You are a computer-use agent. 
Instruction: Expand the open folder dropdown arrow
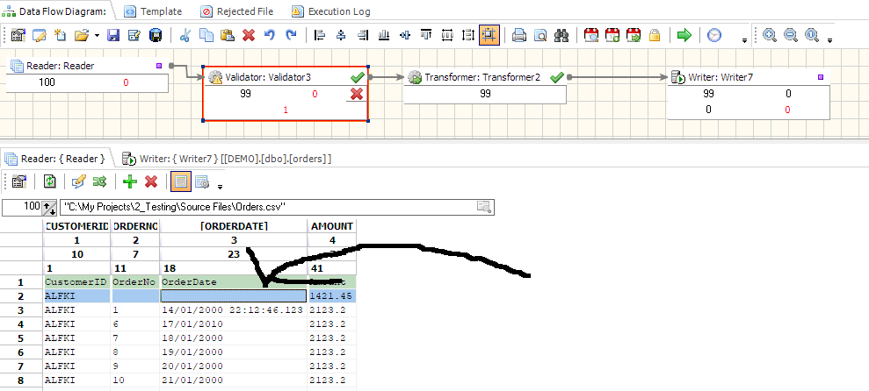click(x=97, y=36)
